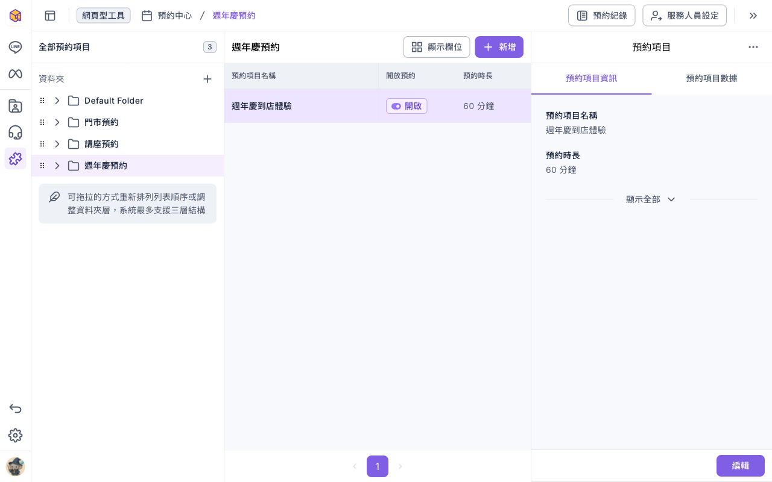
Task: Open the headset customer service icon
Action: click(15, 133)
